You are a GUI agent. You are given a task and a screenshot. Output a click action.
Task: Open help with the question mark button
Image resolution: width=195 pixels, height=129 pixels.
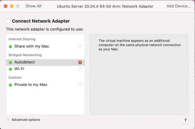coord(185,121)
